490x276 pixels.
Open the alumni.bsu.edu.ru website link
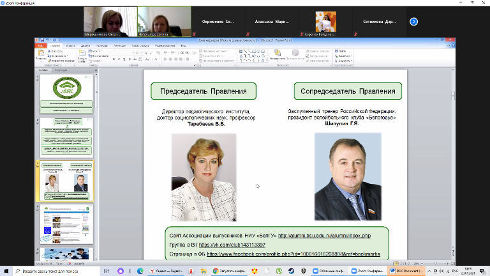(x=324, y=236)
